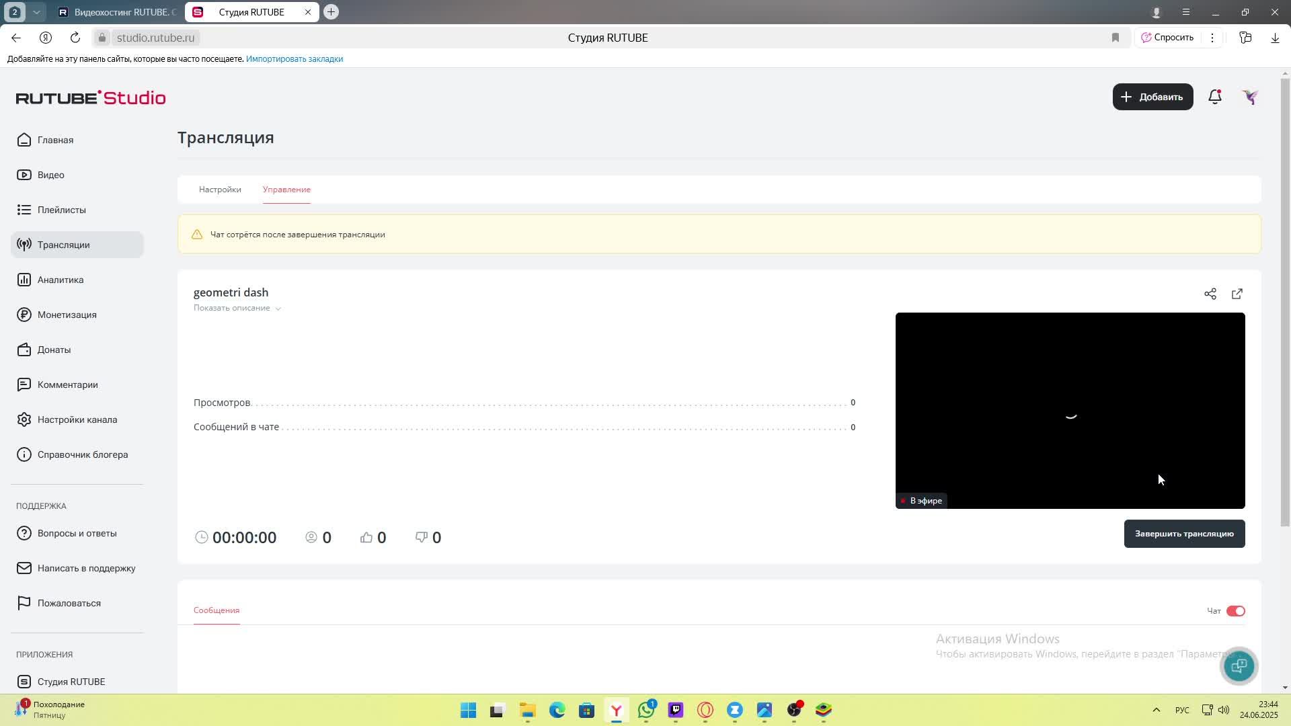Screen dimensions: 1291x726
Task: Click the bookmark icon in address bar
Action: click(1116, 38)
